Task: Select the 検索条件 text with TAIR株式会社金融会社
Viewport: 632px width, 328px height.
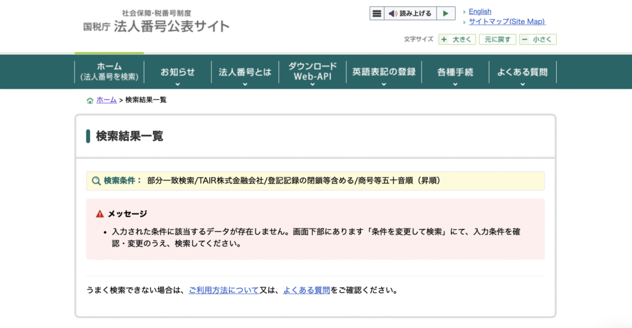Action: [x=294, y=181]
